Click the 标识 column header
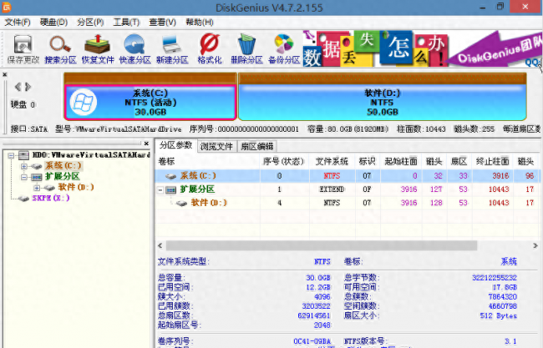 tap(367, 162)
